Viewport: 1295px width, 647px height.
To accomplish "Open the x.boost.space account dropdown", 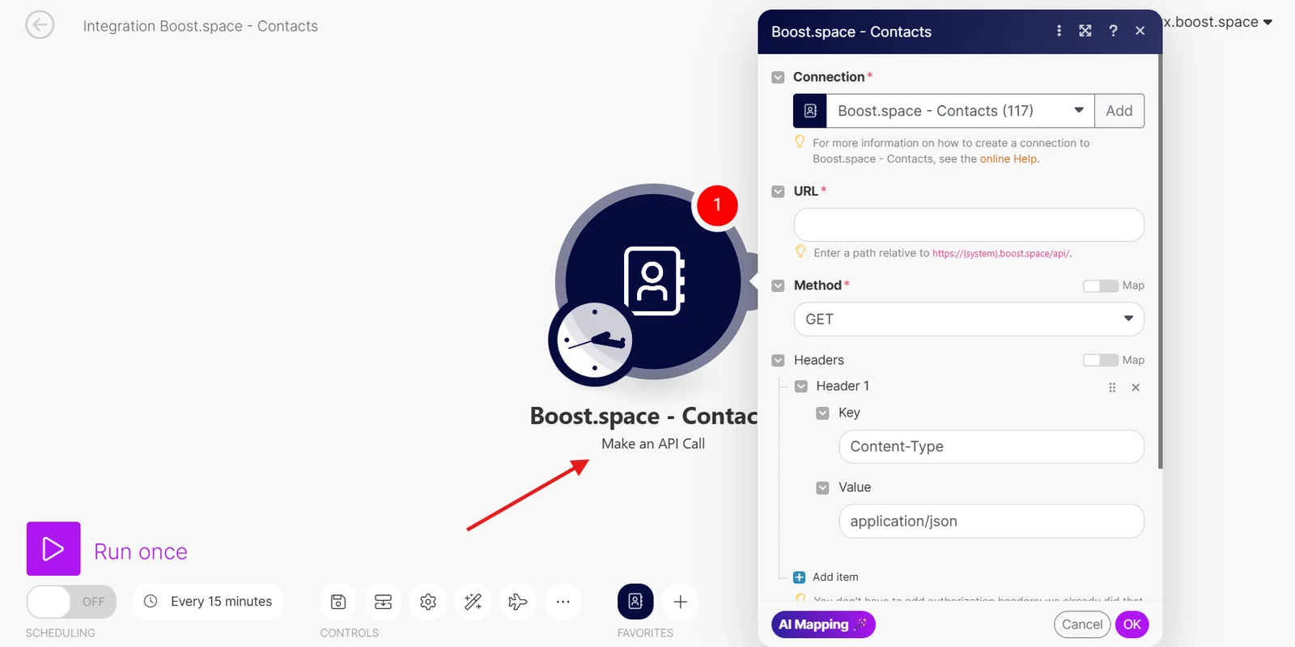I will [x=1218, y=22].
